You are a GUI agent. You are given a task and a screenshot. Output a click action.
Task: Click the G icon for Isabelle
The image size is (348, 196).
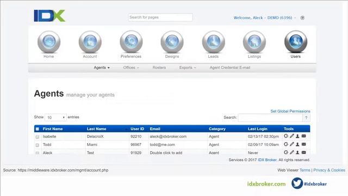click(x=286, y=136)
